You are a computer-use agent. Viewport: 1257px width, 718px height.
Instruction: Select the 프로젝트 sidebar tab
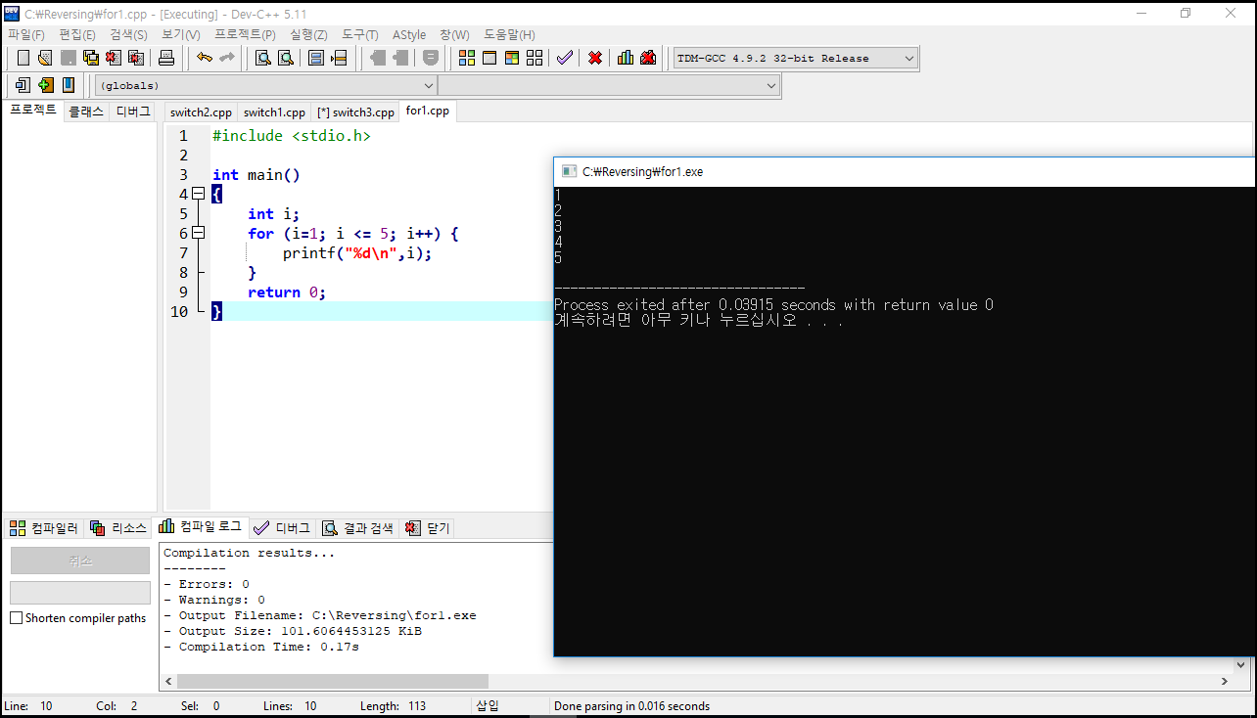33,110
